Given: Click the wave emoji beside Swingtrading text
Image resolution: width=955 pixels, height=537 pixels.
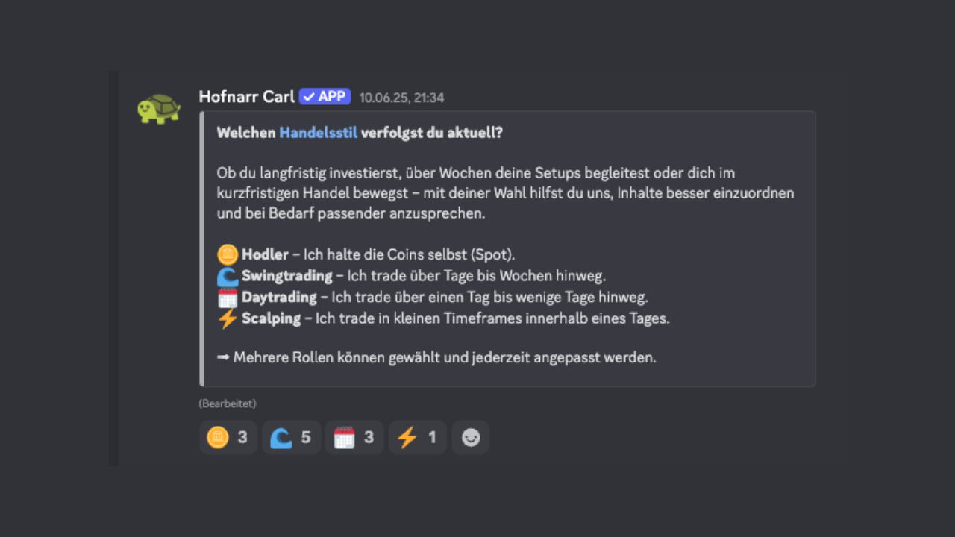Looking at the screenshot, I should click(228, 277).
